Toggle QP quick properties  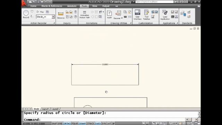pyautogui.click(x=113, y=124)
